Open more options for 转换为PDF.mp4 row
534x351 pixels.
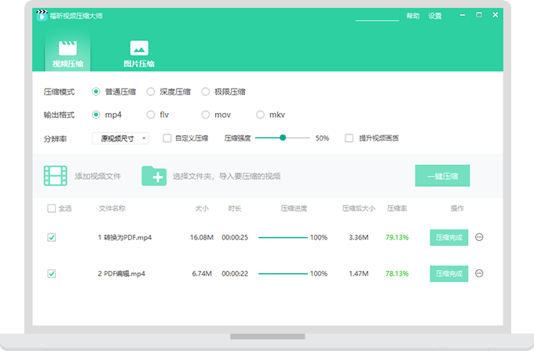[479, 237]
